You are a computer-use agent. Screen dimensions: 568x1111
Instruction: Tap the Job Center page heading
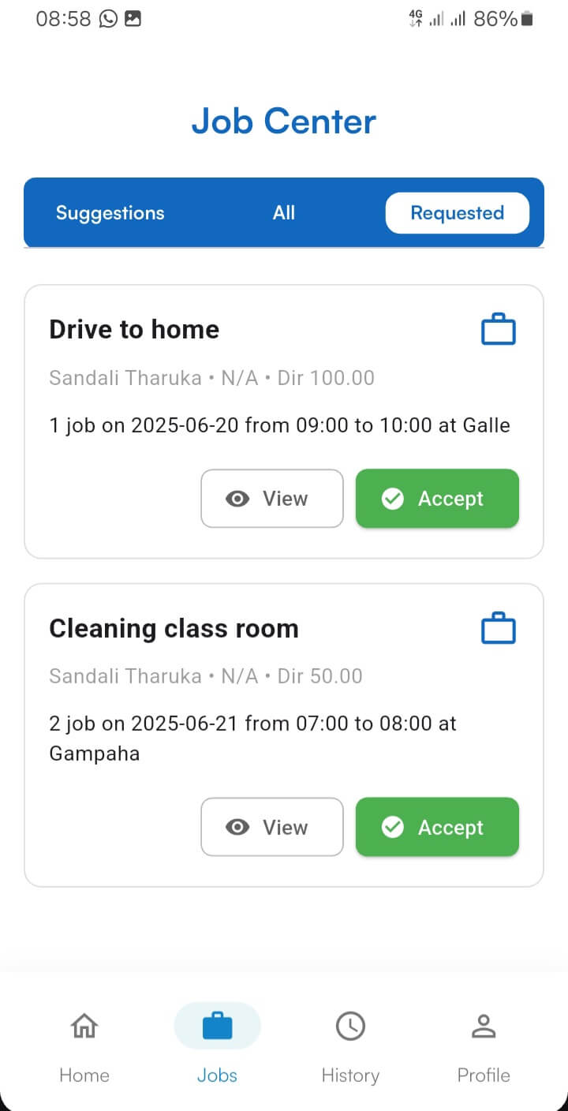pos(284,122)
